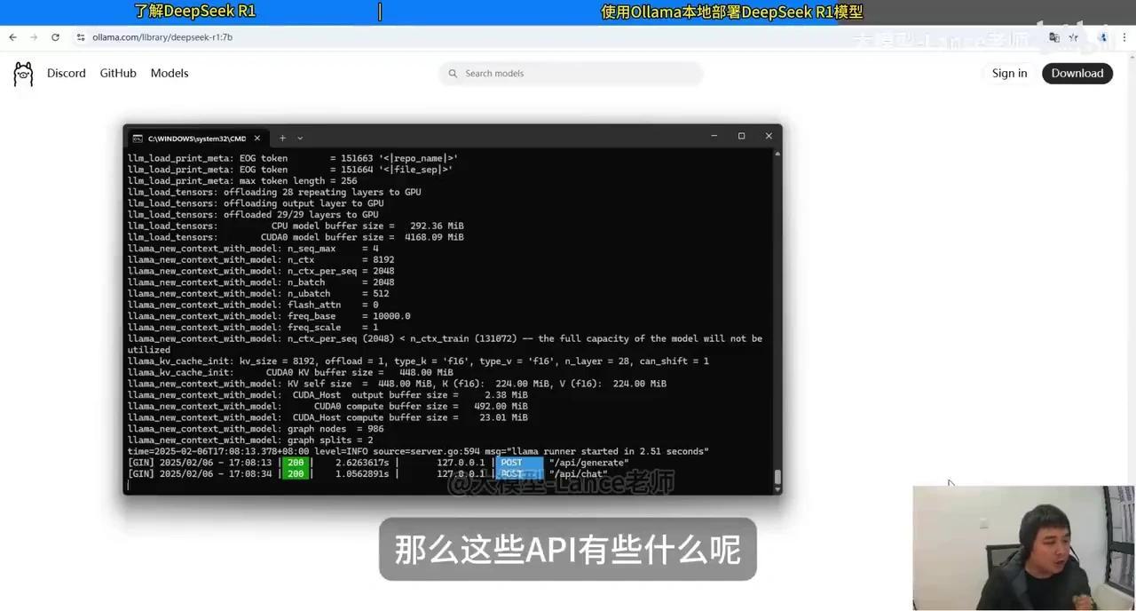This screenshot has width=1136, height=611.
Task: Click the Sign in link
Action: [x=1009, y=73]
